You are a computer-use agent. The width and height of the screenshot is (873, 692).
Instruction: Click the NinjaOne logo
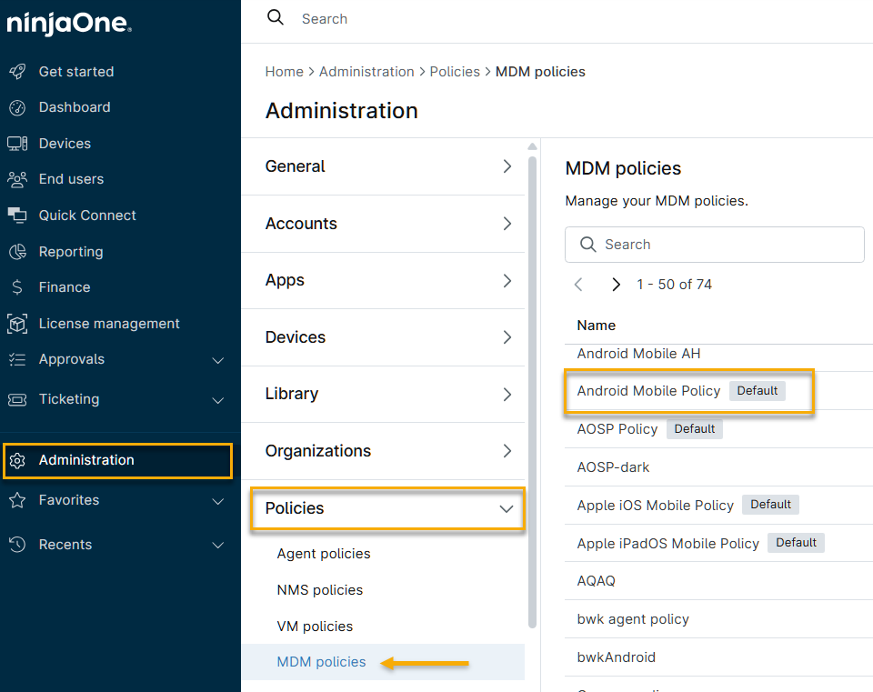[x=69, y=23]
